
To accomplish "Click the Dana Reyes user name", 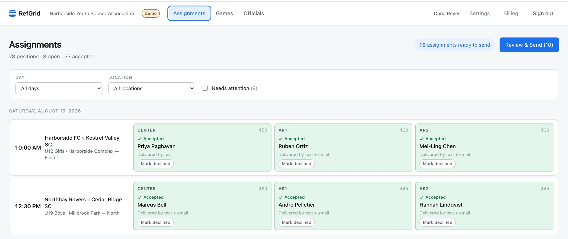I will coord(447,13).
